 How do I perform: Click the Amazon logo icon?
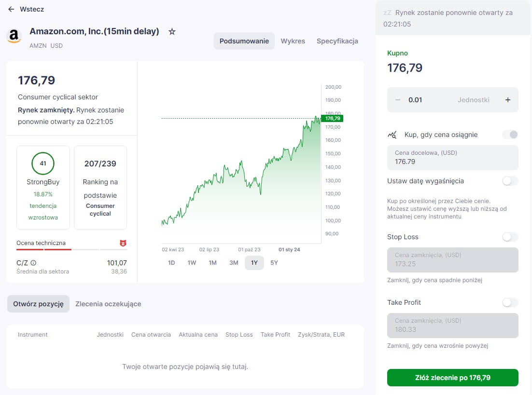(x=14, y=36)
